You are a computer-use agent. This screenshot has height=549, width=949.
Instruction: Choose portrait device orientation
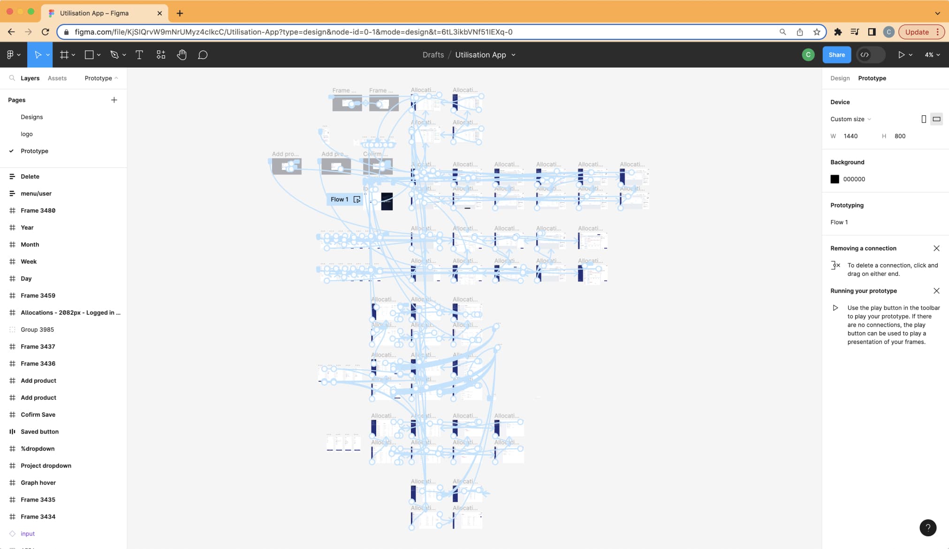(924, 119)
